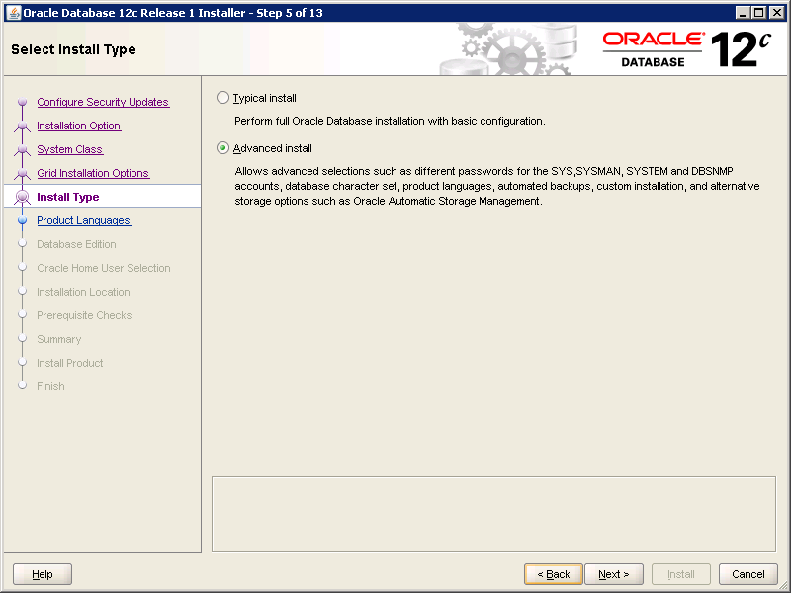Jump to System Class step

[69, 149]
